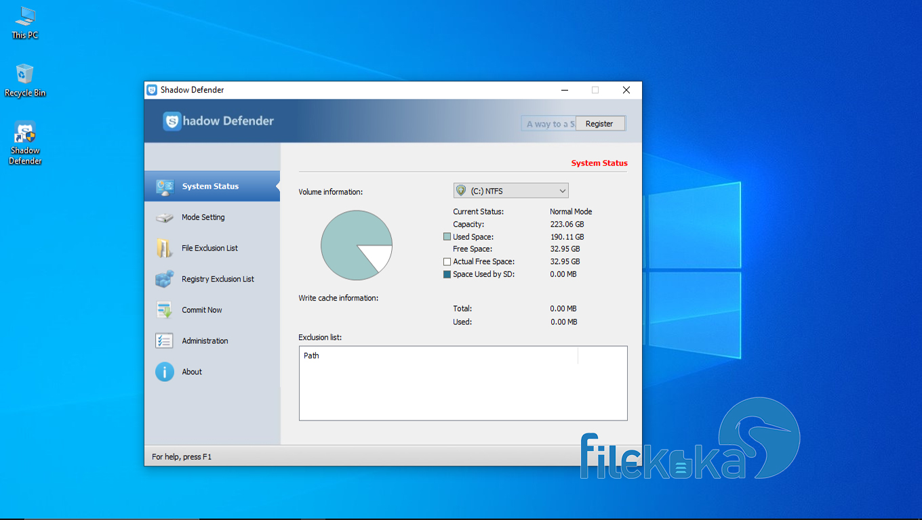Click the About info icon
Image resolution: width=922 pixels, height=520 pixels.
pyautogui.click(x=165, y=372)
